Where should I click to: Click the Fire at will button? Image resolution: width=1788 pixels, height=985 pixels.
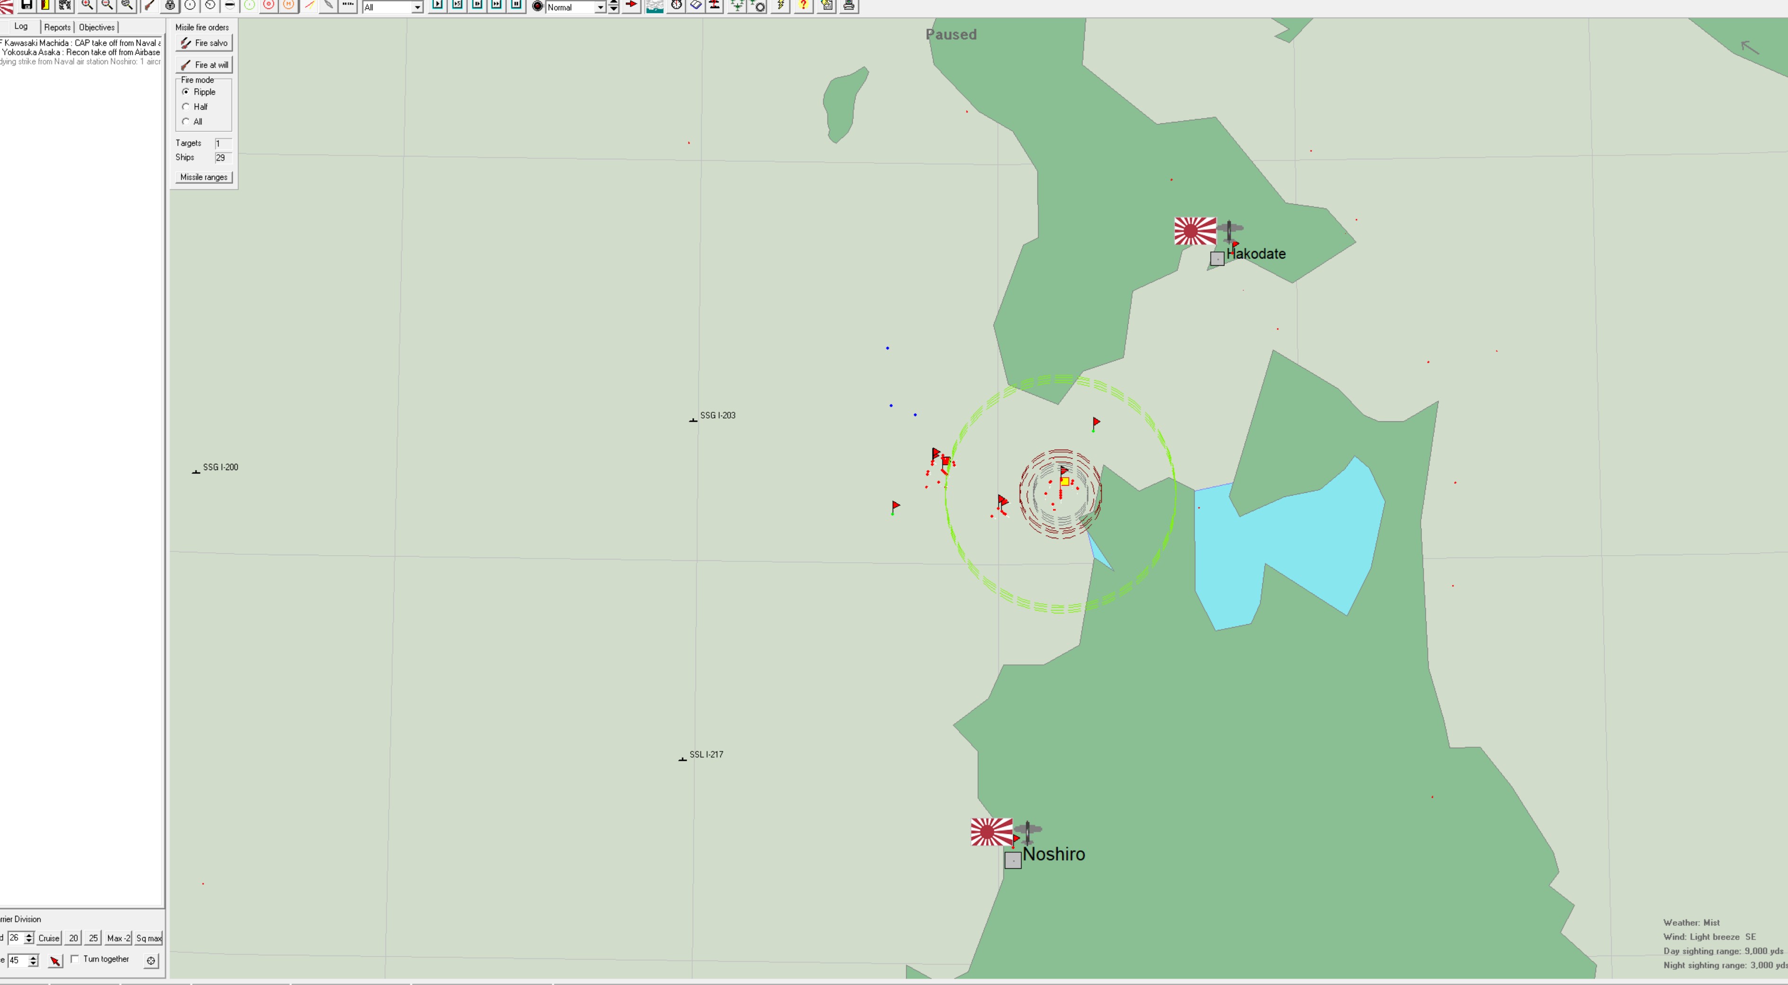(x=204, y=65)
